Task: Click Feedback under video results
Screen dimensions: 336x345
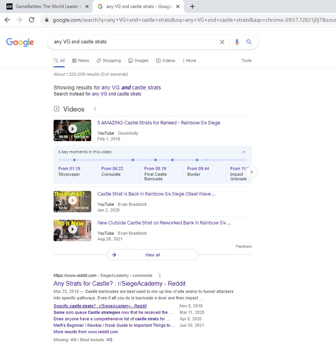Action: (244, 246)
